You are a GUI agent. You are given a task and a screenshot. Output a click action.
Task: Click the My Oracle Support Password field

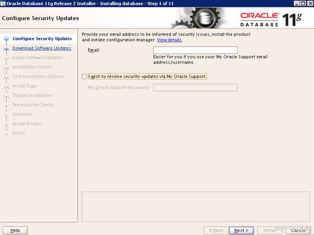(x=195, y=88)
